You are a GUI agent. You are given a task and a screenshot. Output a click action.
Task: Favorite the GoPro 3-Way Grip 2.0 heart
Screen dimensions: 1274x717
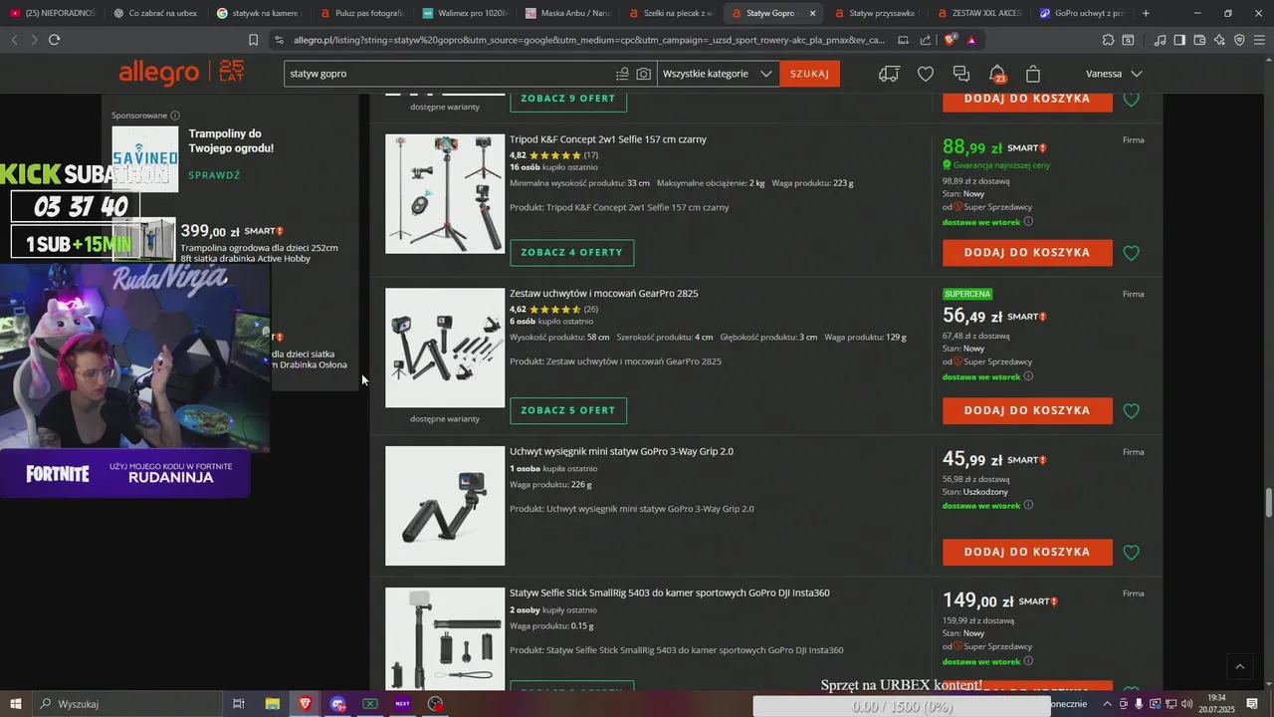tap(1131, 552)
